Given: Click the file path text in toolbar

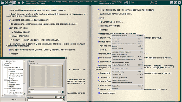Looking at the screenshot, I should [x=62, y=2].
